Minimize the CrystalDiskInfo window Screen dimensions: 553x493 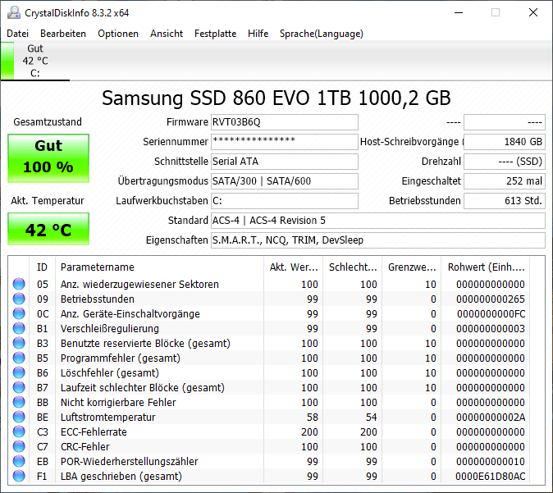click(459, 12)
